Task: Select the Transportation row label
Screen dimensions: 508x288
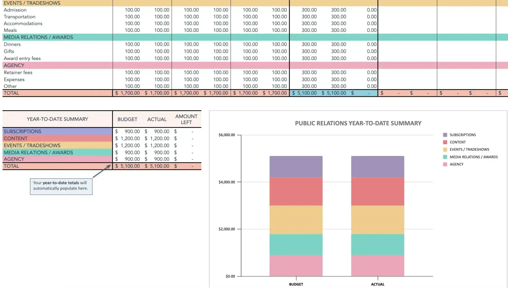Action: point(20,17)
